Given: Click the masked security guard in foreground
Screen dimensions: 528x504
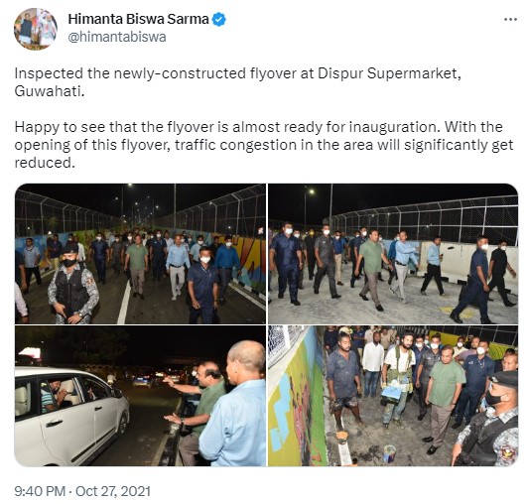Looking at the screenshot, I should tap(72, 286).
